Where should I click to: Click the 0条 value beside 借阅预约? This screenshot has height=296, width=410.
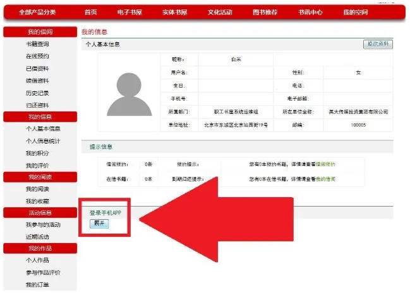(148, 164)
